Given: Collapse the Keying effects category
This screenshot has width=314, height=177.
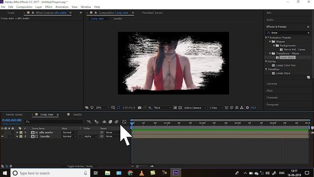Looking at the screenshot, I should [266, 61].
